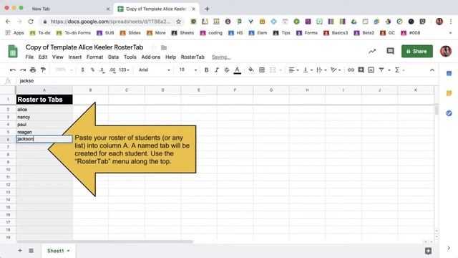Open the borders tool
The image size is (458, 258).
(x=262, y=70)
